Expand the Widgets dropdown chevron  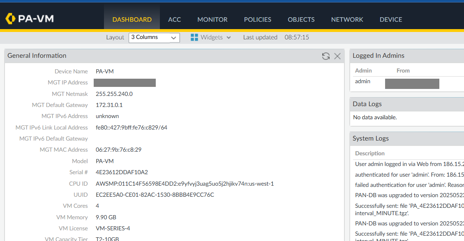point(229,37)
